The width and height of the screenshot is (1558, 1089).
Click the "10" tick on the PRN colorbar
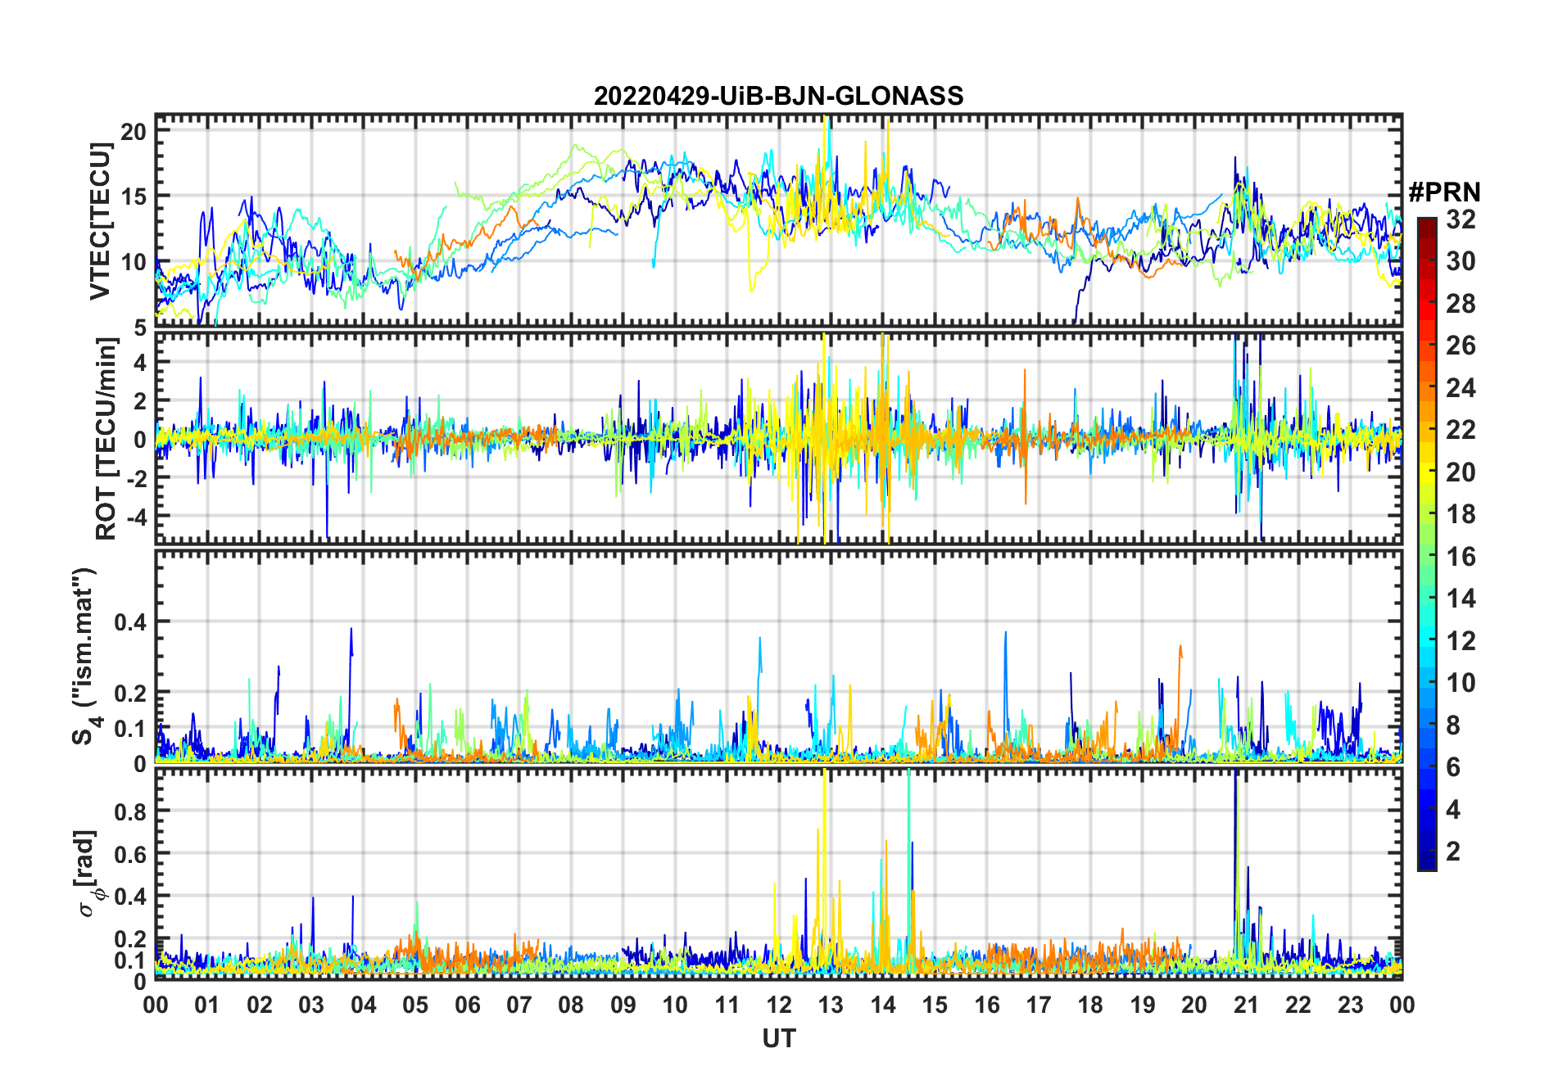point(1461,683)
